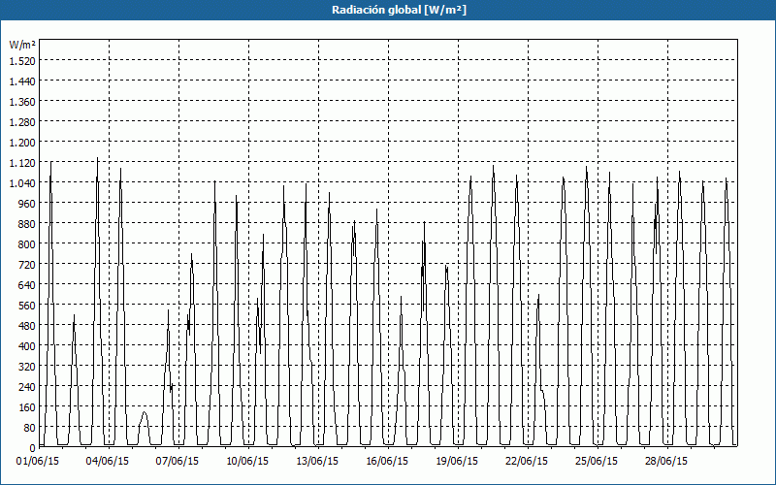776x485 pixels.
Task: Click the 800 y-axis value
Action: [27, 244]
